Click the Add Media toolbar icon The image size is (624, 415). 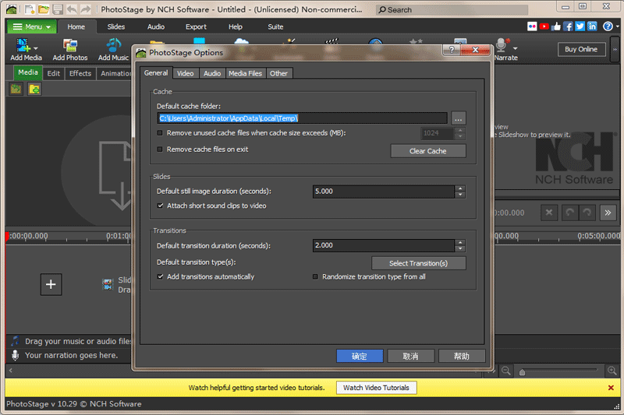click(x=23, y=45)
